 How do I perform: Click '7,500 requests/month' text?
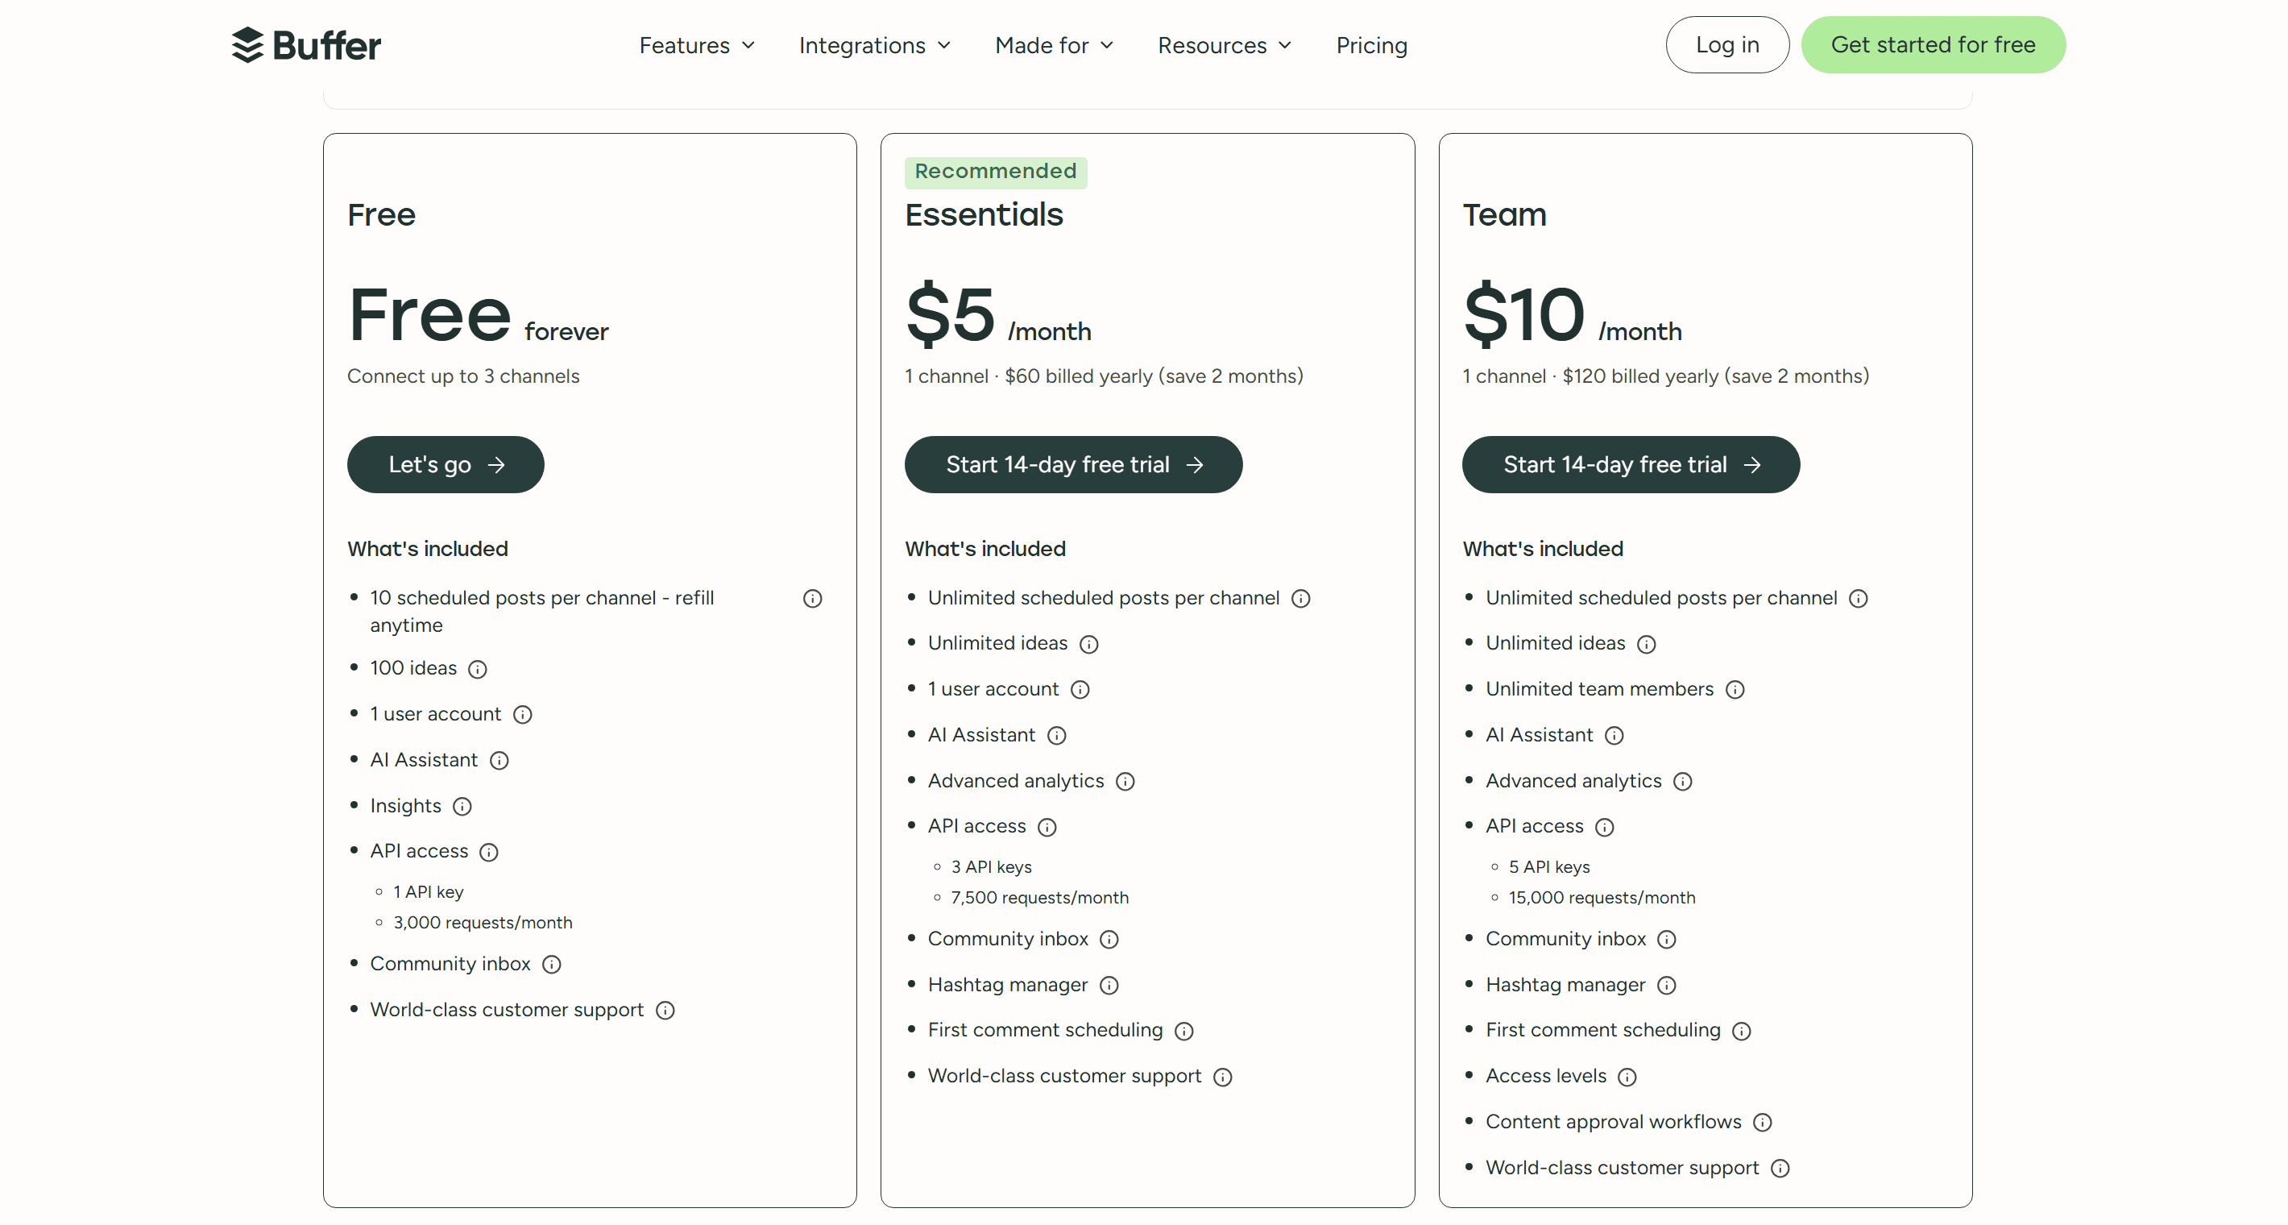click(1039, 898)
